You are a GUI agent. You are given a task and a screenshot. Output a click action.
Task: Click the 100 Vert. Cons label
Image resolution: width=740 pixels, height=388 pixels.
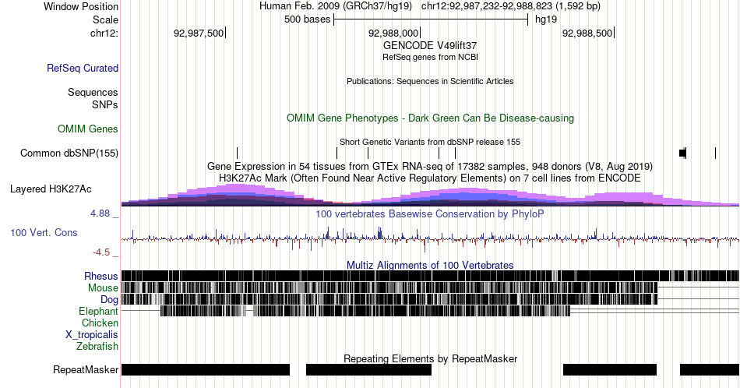tap(44, 232)
